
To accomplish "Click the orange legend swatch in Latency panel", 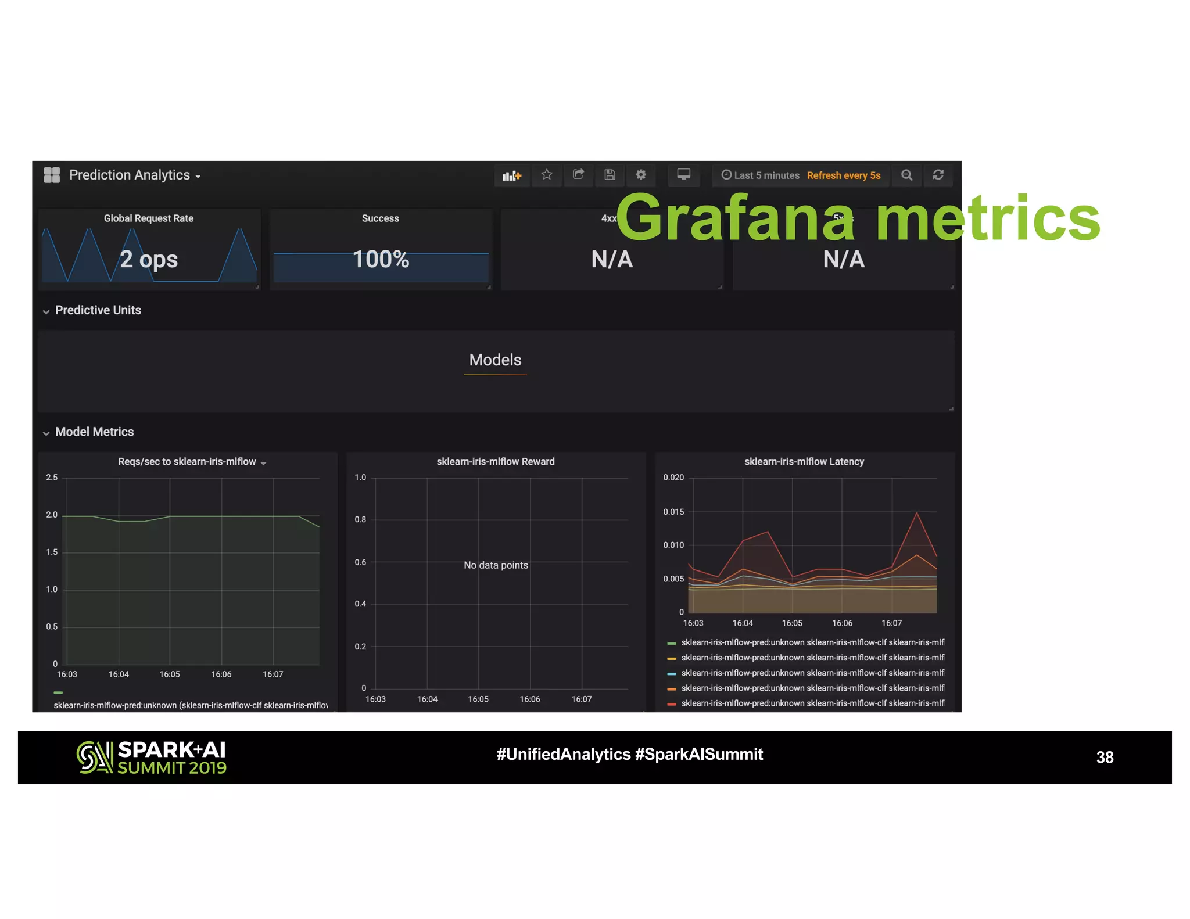I will (672, 688).
